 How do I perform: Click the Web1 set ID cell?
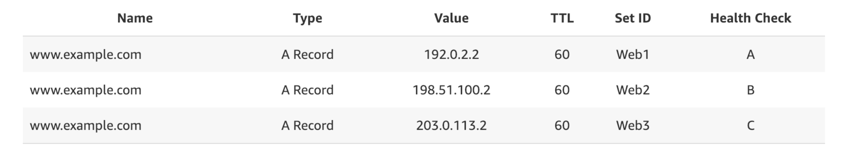633,55
